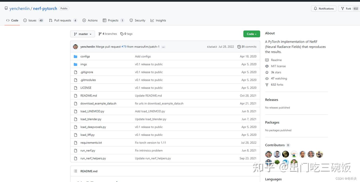Open the README.md file in the list
The height and width of the screenshot is (182, 360).
click(88, 96)
